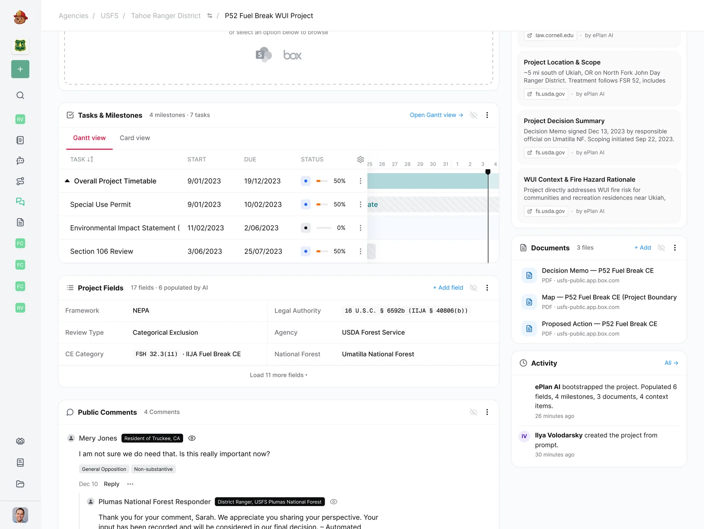Open Proposed Action — P52 Fuel Break CE document

pos(599,328)
